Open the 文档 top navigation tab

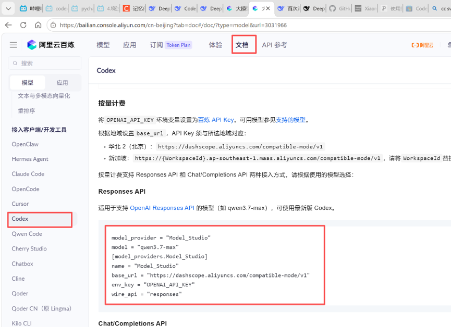(242, 45)
